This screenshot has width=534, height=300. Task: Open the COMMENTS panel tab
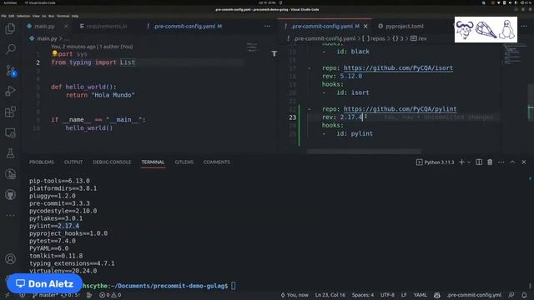pyautogui.click(x=217, y=162)
